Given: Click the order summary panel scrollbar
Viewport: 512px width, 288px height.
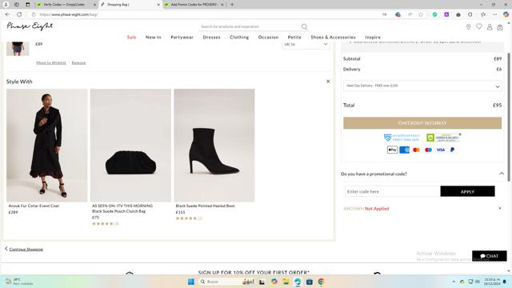Looking at the screenshot, I should click(x=509, y=118).
